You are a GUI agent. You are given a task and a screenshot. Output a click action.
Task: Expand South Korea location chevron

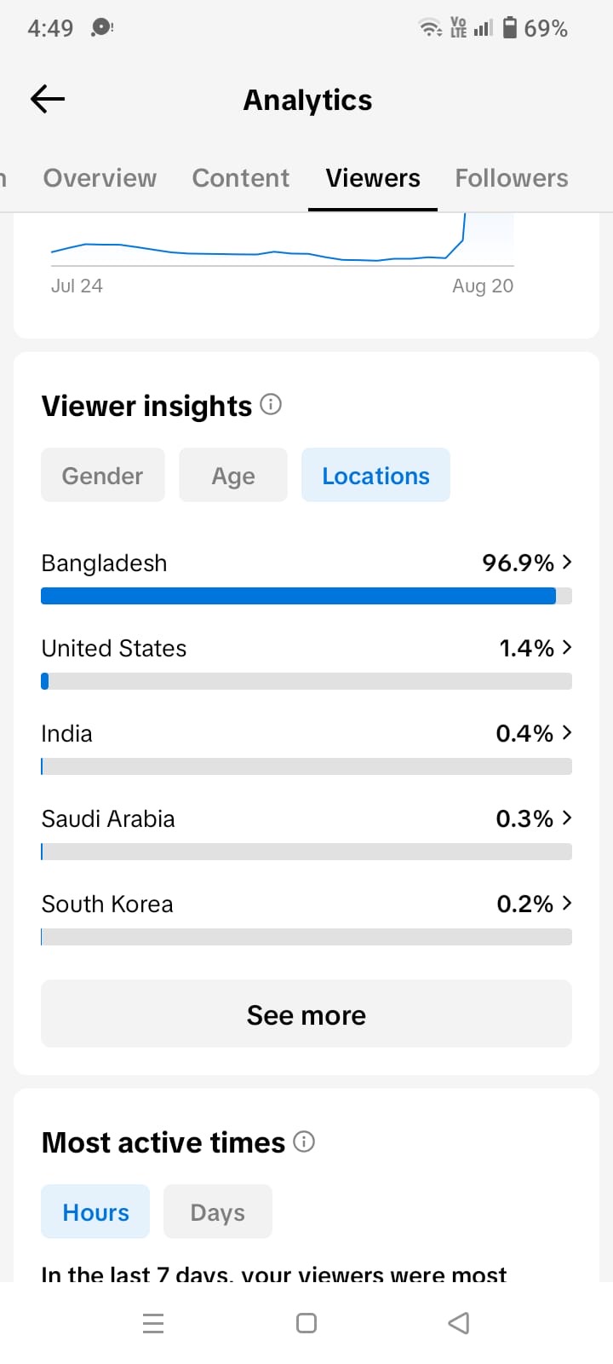click(x=567, y=903)
